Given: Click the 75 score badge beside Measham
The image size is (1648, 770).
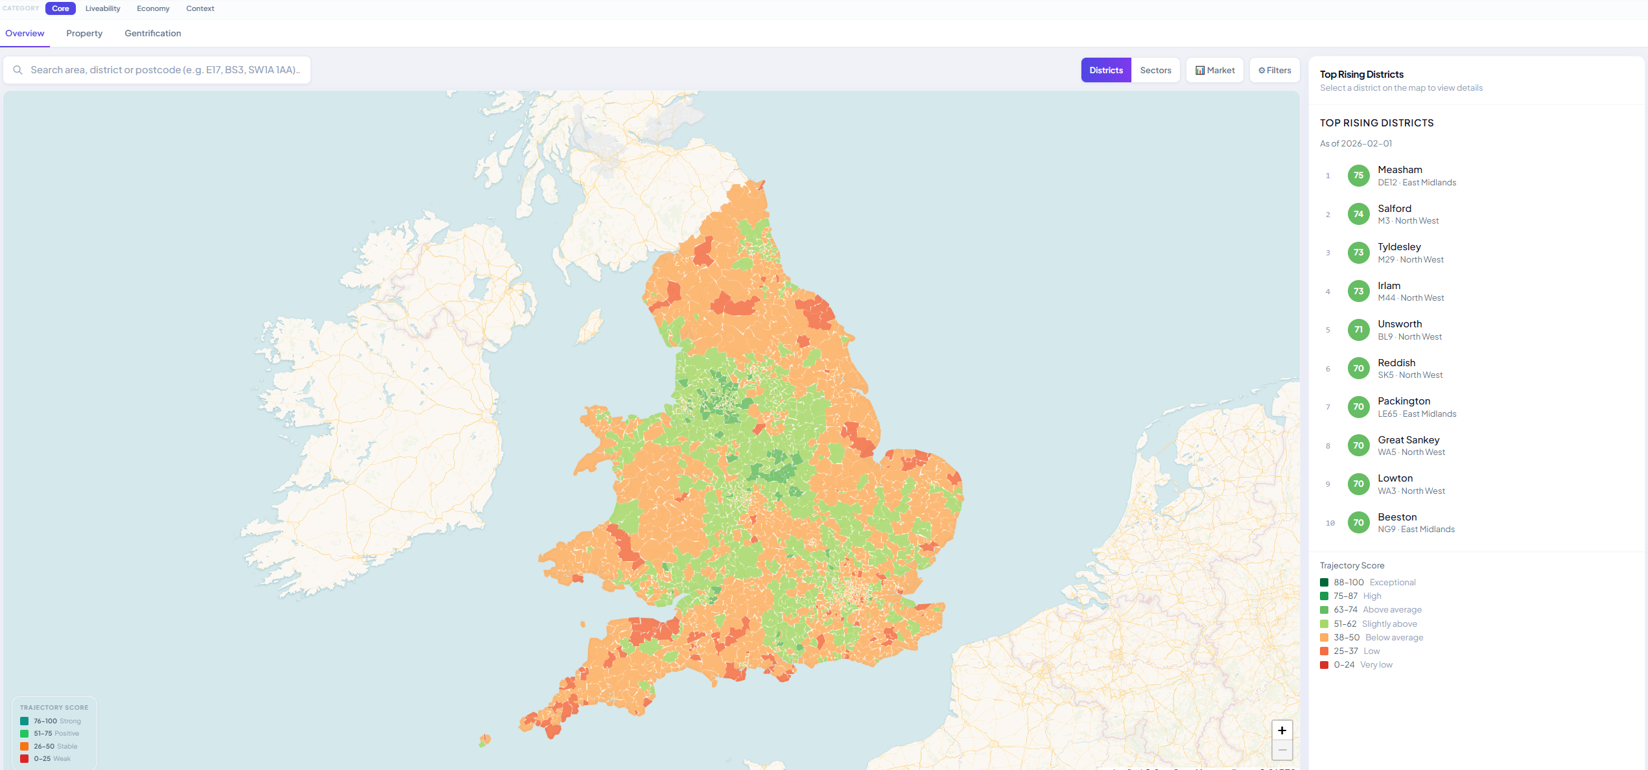Looking at the screenshot, I should (x=1358, y=175).
